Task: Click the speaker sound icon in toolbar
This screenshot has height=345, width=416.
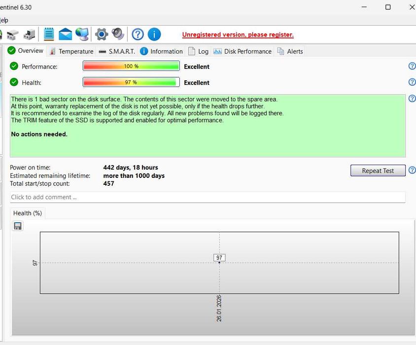Action: pyautogui.click(x=118, y=34)
